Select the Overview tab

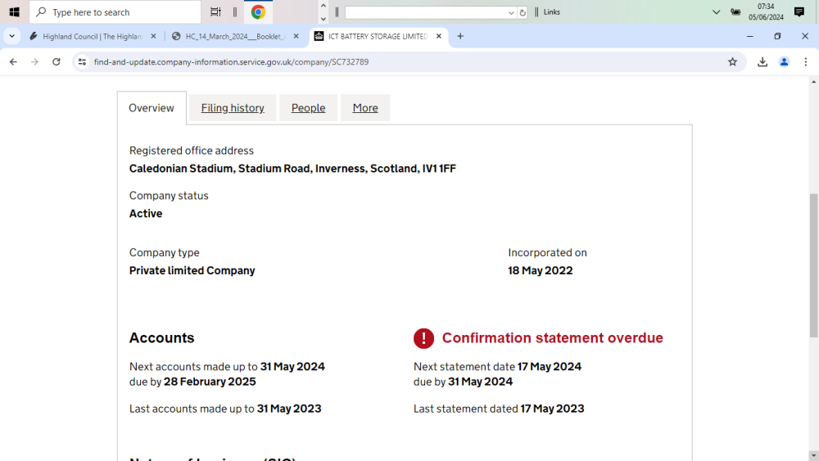pos(152,108)
